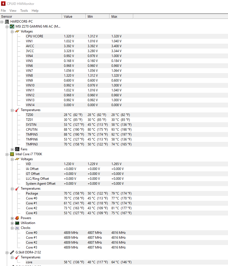The height and width of the screenshot is (266, 228).
Task: Open the View menu
Action: [x=13, y=10]
